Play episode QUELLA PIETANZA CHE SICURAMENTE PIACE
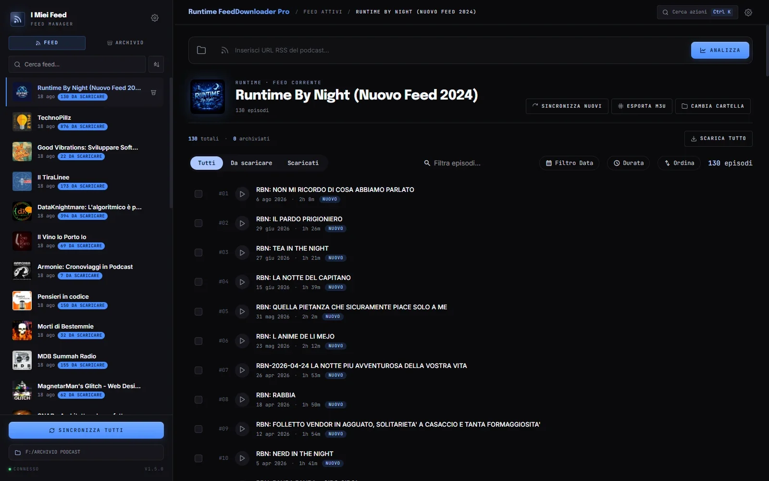This screenshot has height=481, width=769. [x=242, y=311]
